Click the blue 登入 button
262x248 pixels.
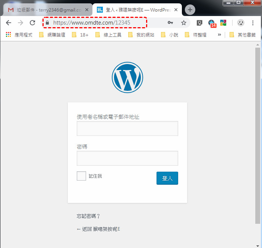(x=167, y=178)
